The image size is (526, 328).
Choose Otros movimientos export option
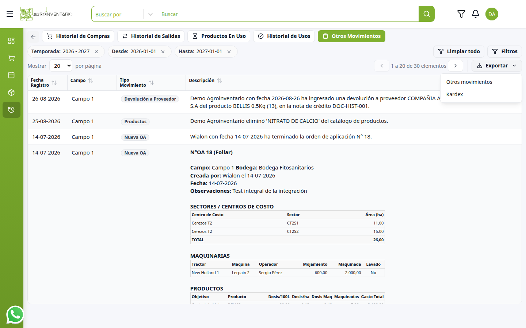click(481, 82)
